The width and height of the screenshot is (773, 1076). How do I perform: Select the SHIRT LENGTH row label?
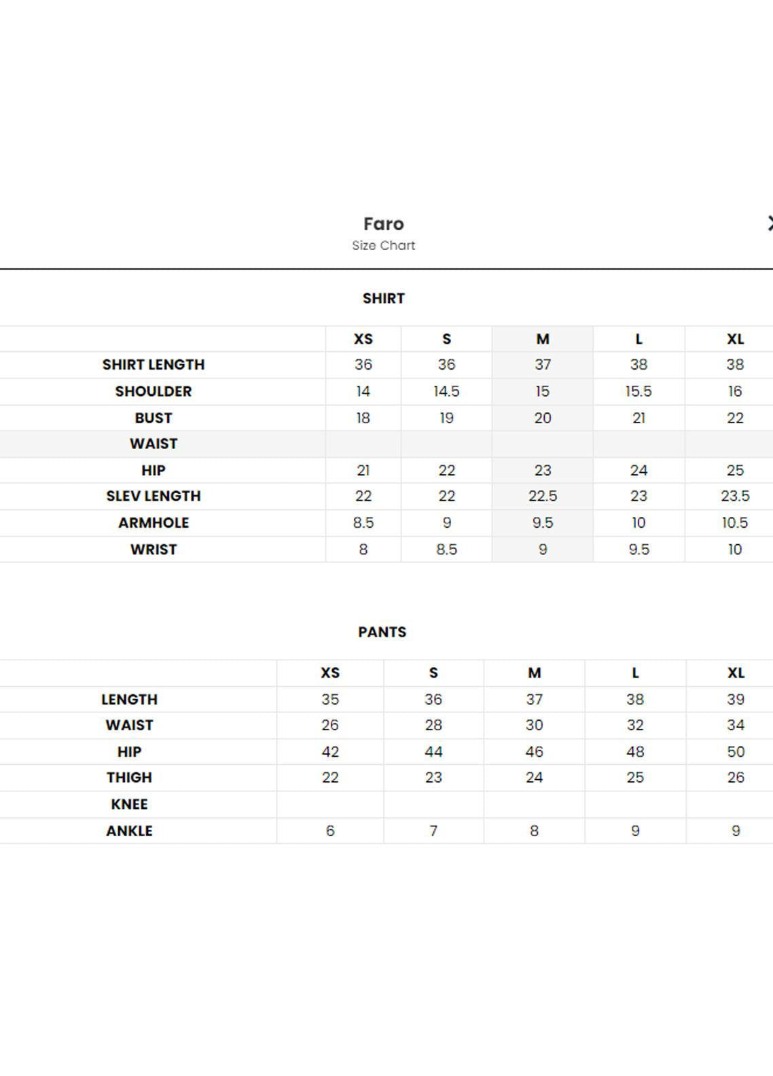pos(154,365)
